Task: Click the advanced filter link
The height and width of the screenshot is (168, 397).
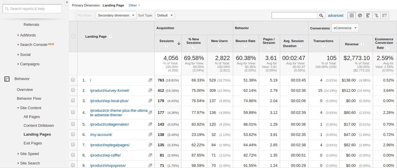Action: pyautogui.click(x=336, y=16)
